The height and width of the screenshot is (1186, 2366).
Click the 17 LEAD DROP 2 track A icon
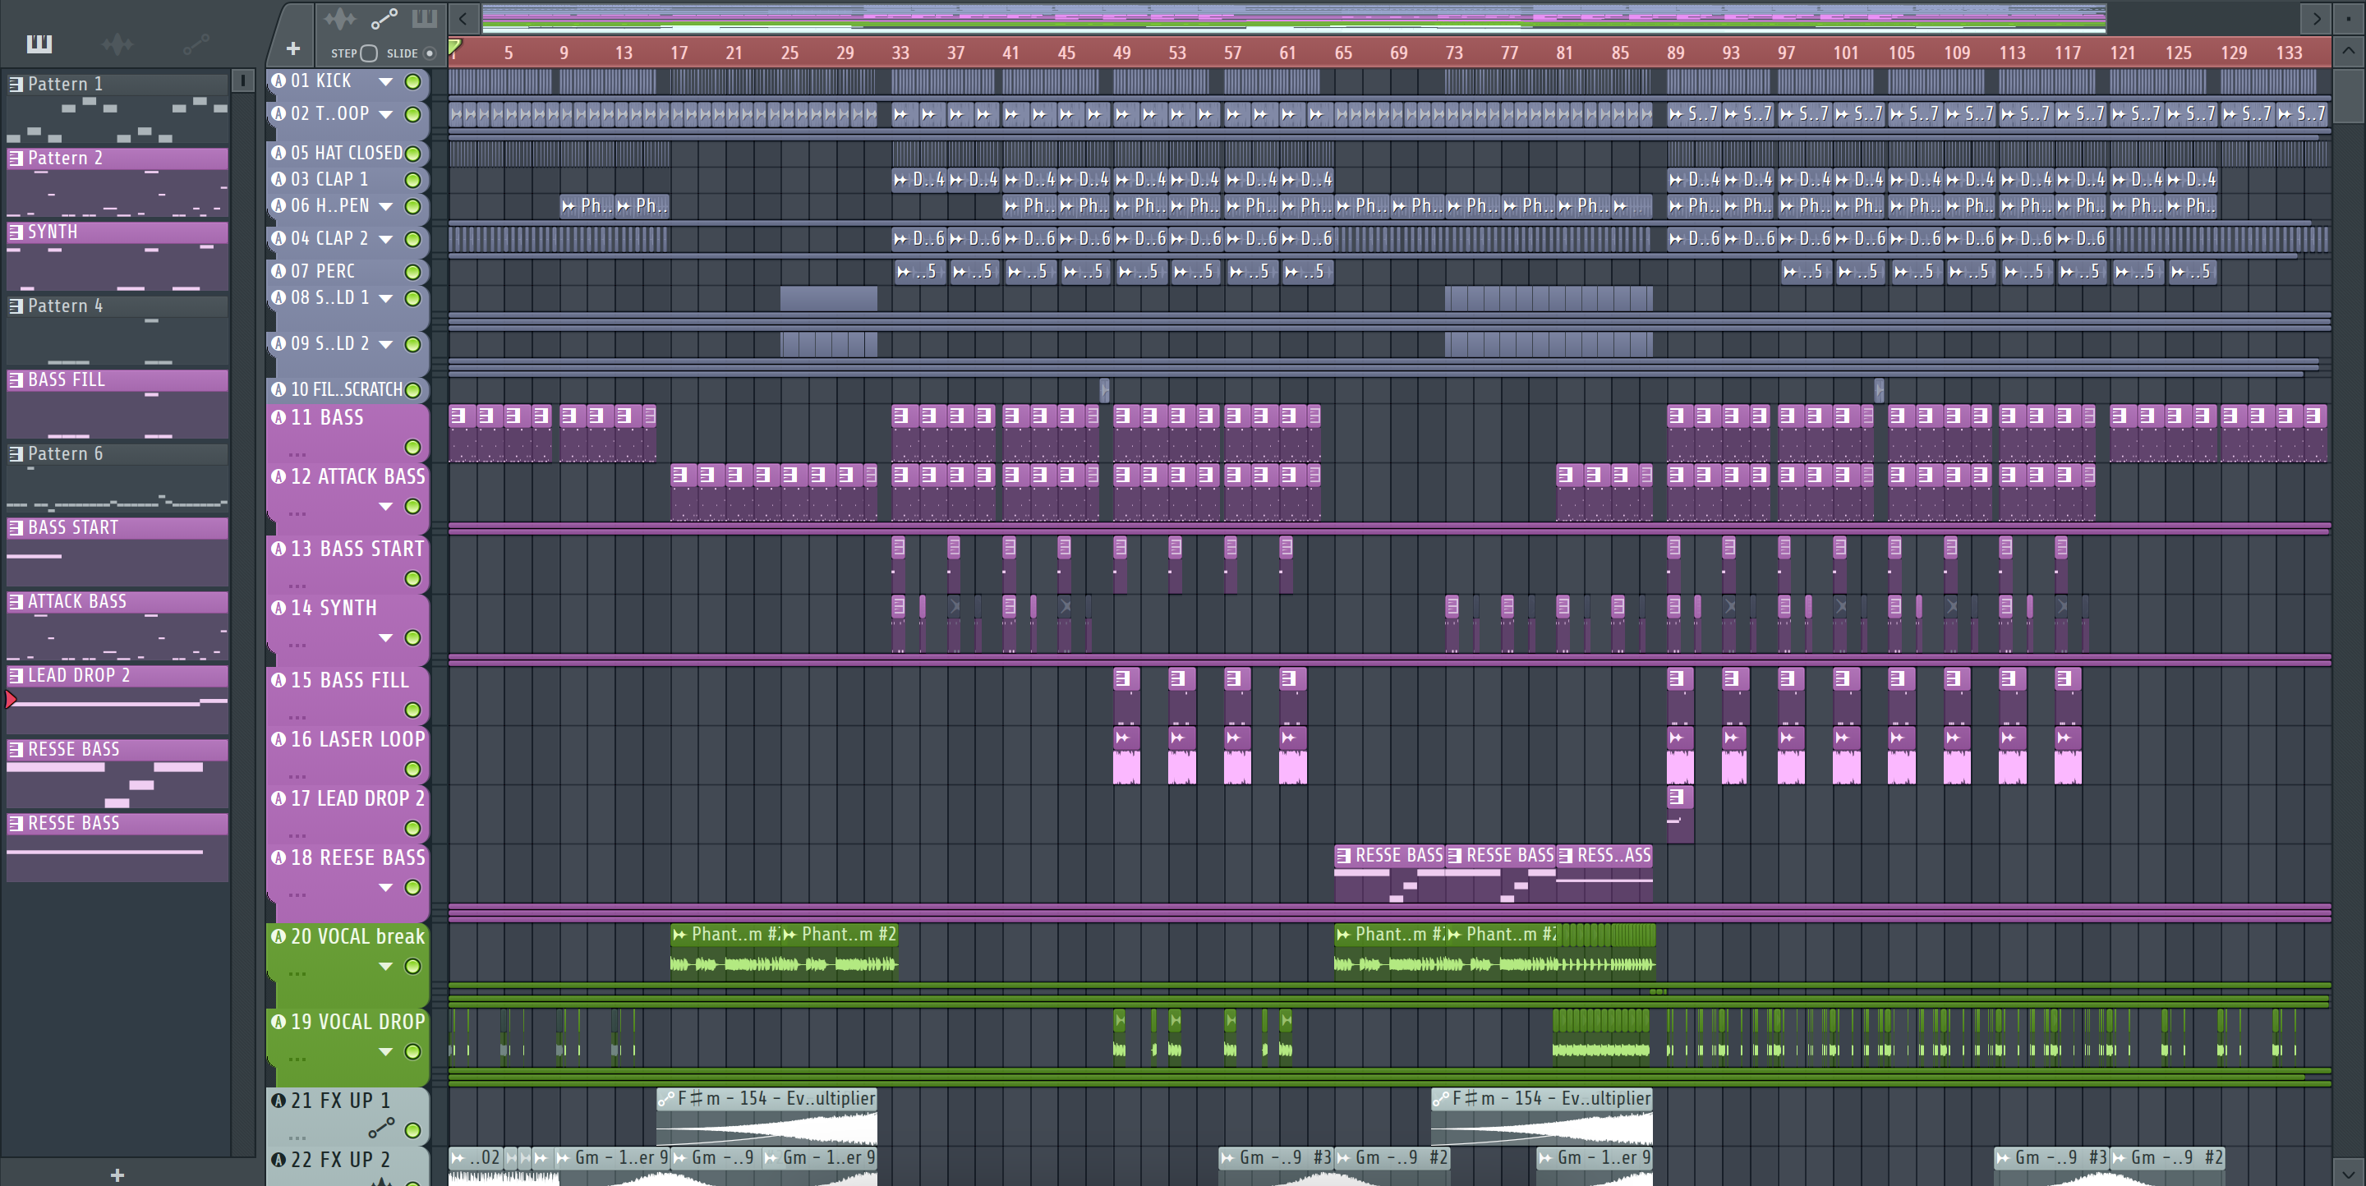(x=278, y=798)
